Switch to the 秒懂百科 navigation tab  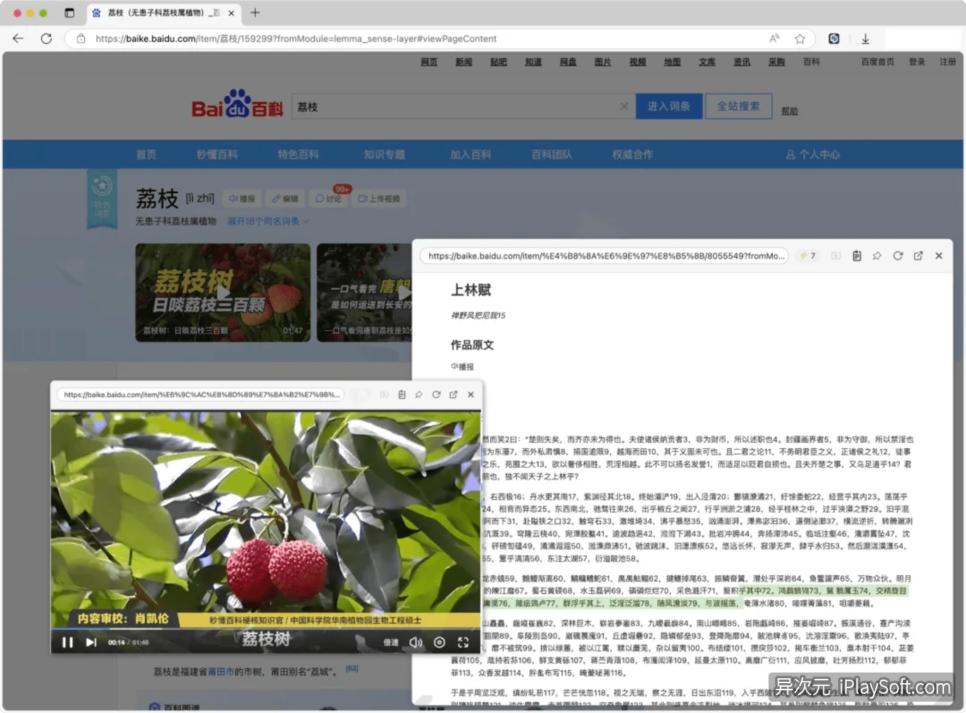click(216, 154)
